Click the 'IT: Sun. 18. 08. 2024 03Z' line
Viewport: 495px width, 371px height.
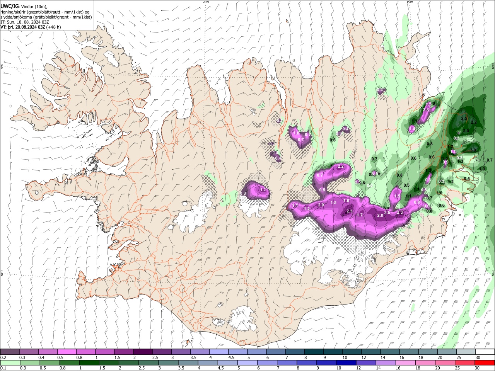pos(25,22)
